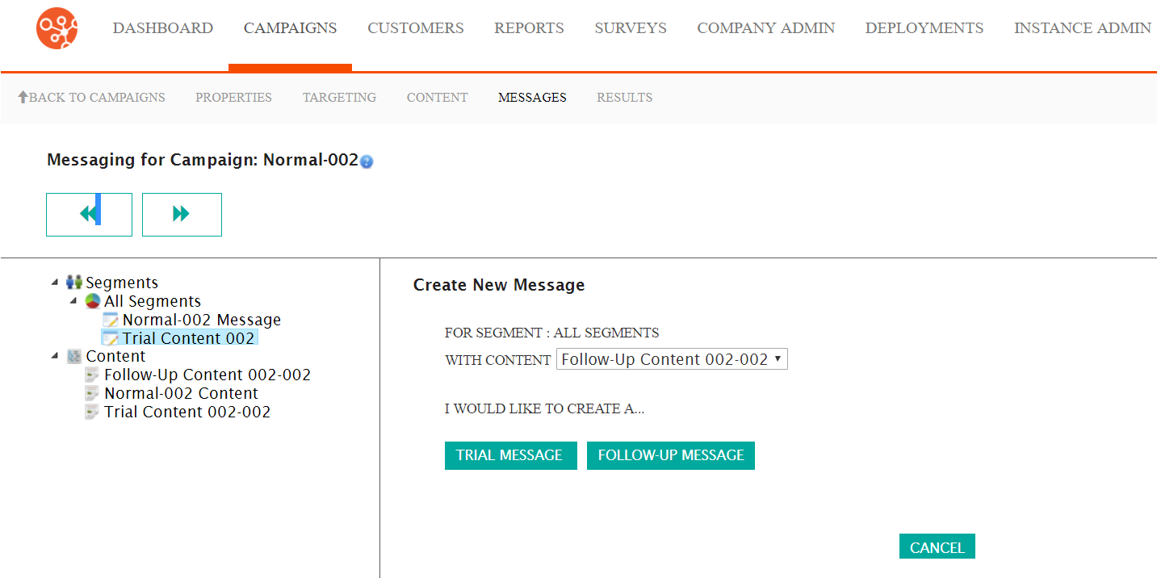Image resolution: width=1157 pixels, height=578 pixels.
Task: Click the blue help icon beside Normal-002
Action: (x=367, y=161)
